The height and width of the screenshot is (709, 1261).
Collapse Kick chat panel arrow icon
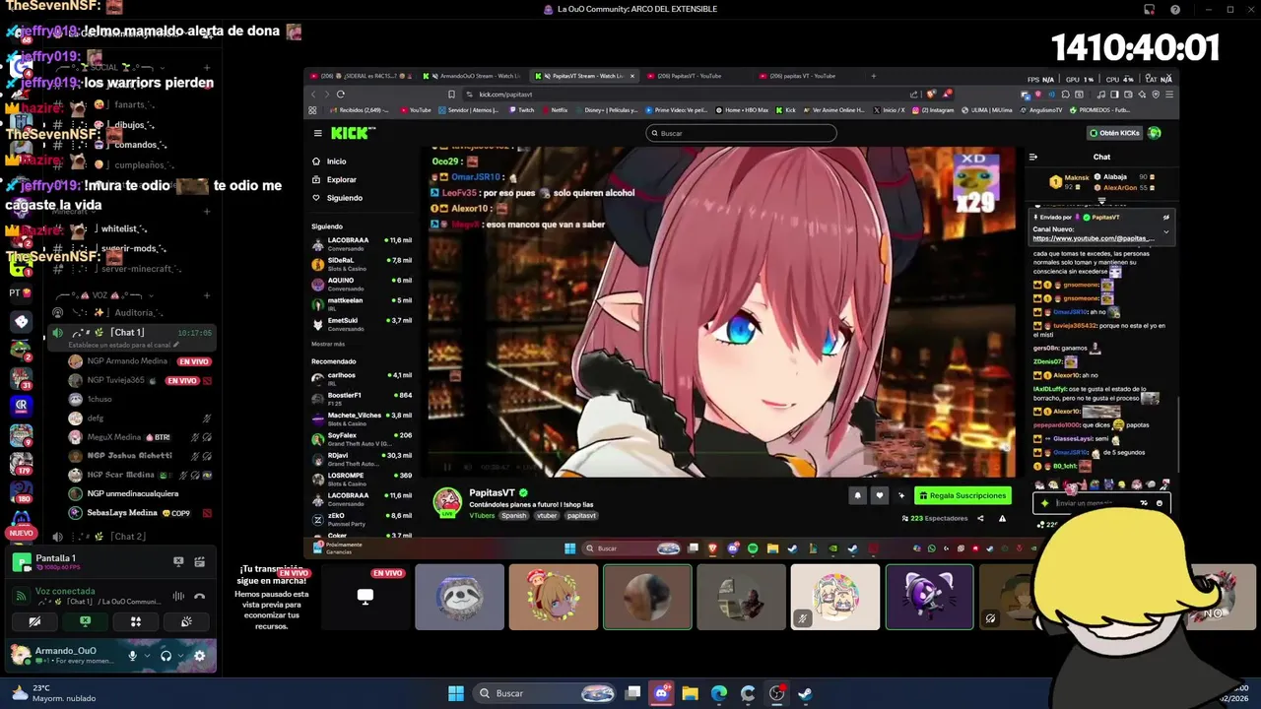point(1032,157)
